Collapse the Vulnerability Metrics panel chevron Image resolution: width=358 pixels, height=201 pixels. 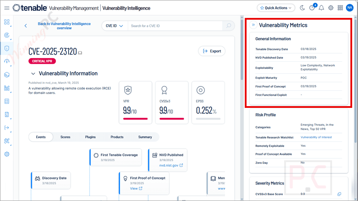click(253, 25)
